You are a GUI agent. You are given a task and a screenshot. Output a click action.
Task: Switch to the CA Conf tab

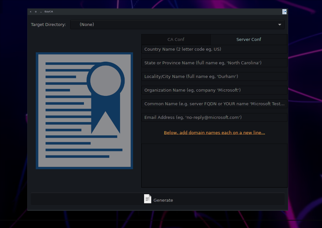tap(176, 39)
